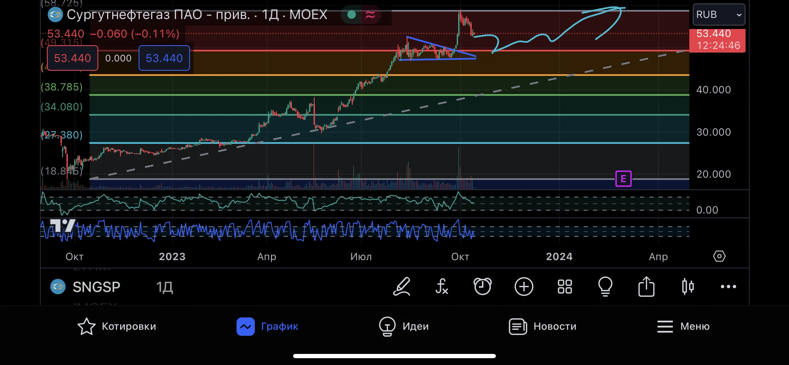Open the Меню tab
Viewport: 789px width, 365px height.
683,326
